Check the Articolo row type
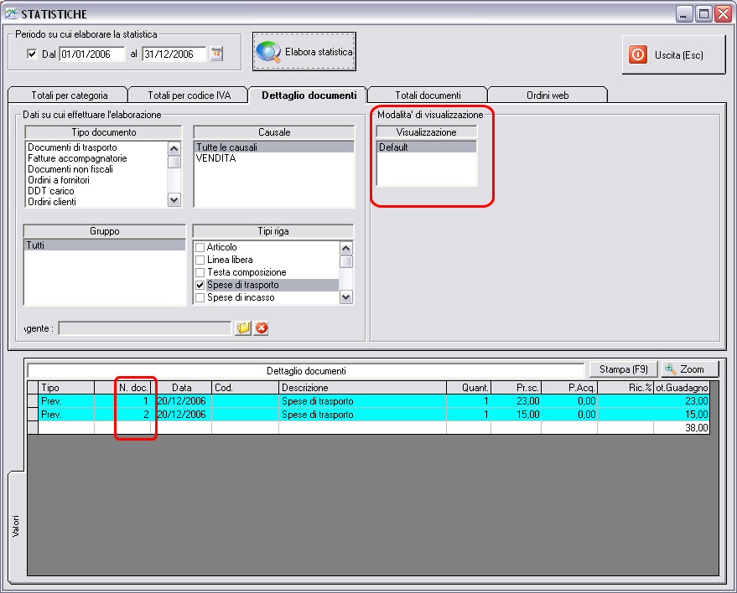 (200, 247)
